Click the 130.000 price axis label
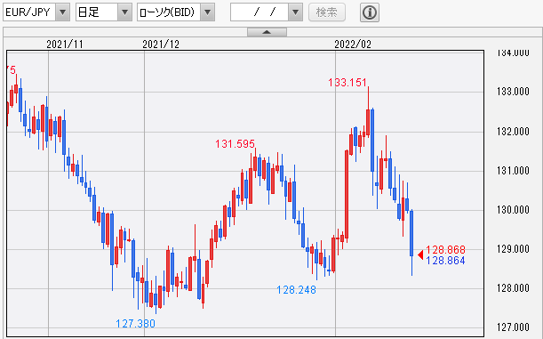Screen dimensions: 543x339 click(x=513, y=210)
